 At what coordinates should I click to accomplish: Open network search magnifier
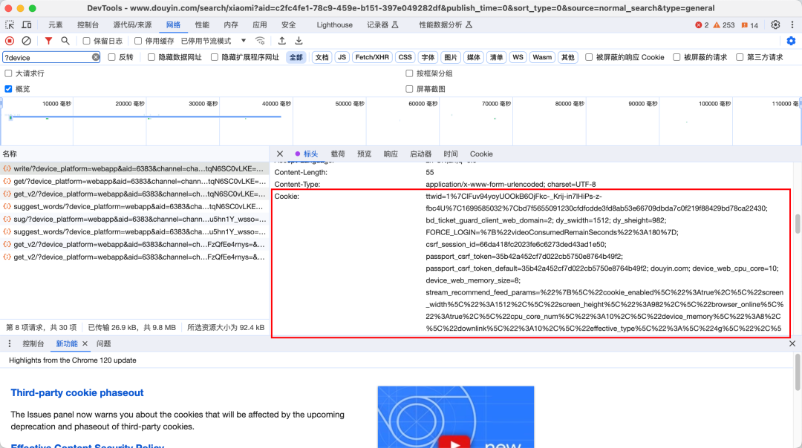tap(65, 41)
